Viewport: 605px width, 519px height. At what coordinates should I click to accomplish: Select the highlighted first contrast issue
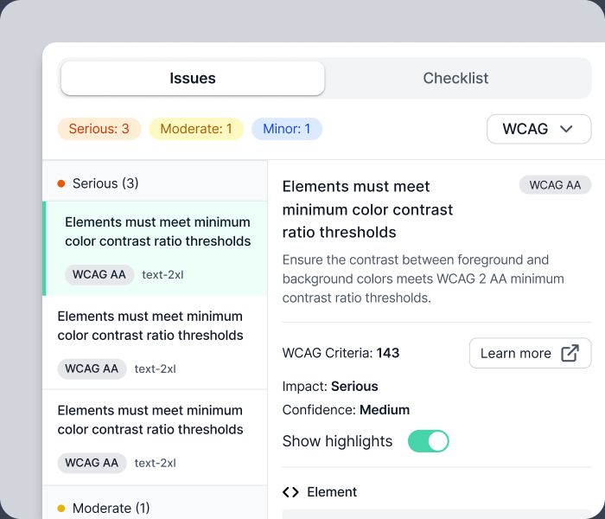[x=155, y=248]
